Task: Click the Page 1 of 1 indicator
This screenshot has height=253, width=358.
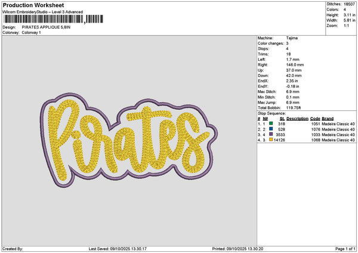Action: (345, 249)
